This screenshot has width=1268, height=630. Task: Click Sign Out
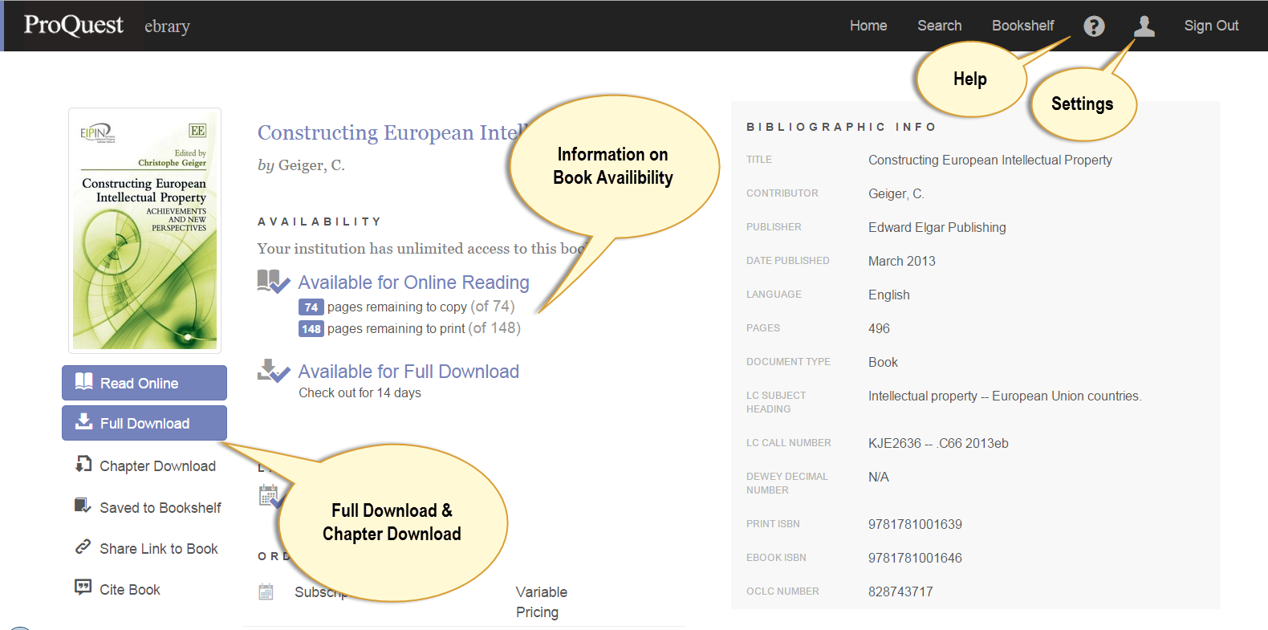[x=1211, y=26]
